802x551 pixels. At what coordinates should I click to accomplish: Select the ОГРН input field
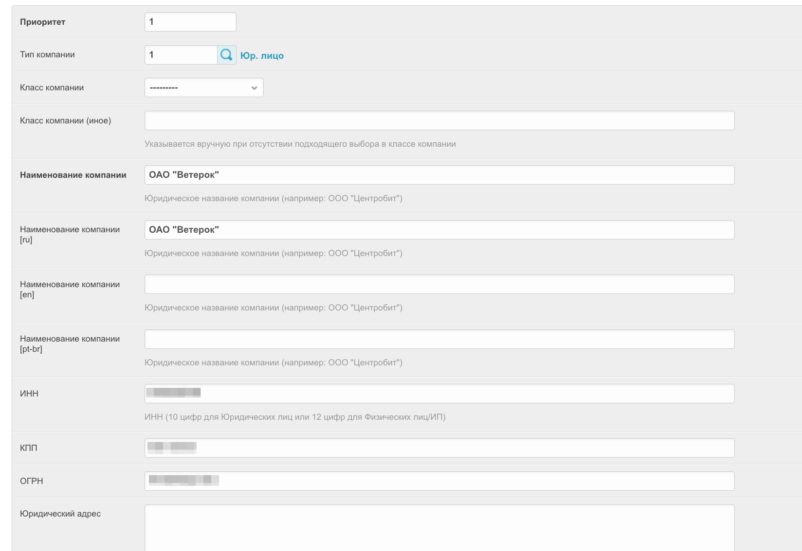tap(439, 481)
